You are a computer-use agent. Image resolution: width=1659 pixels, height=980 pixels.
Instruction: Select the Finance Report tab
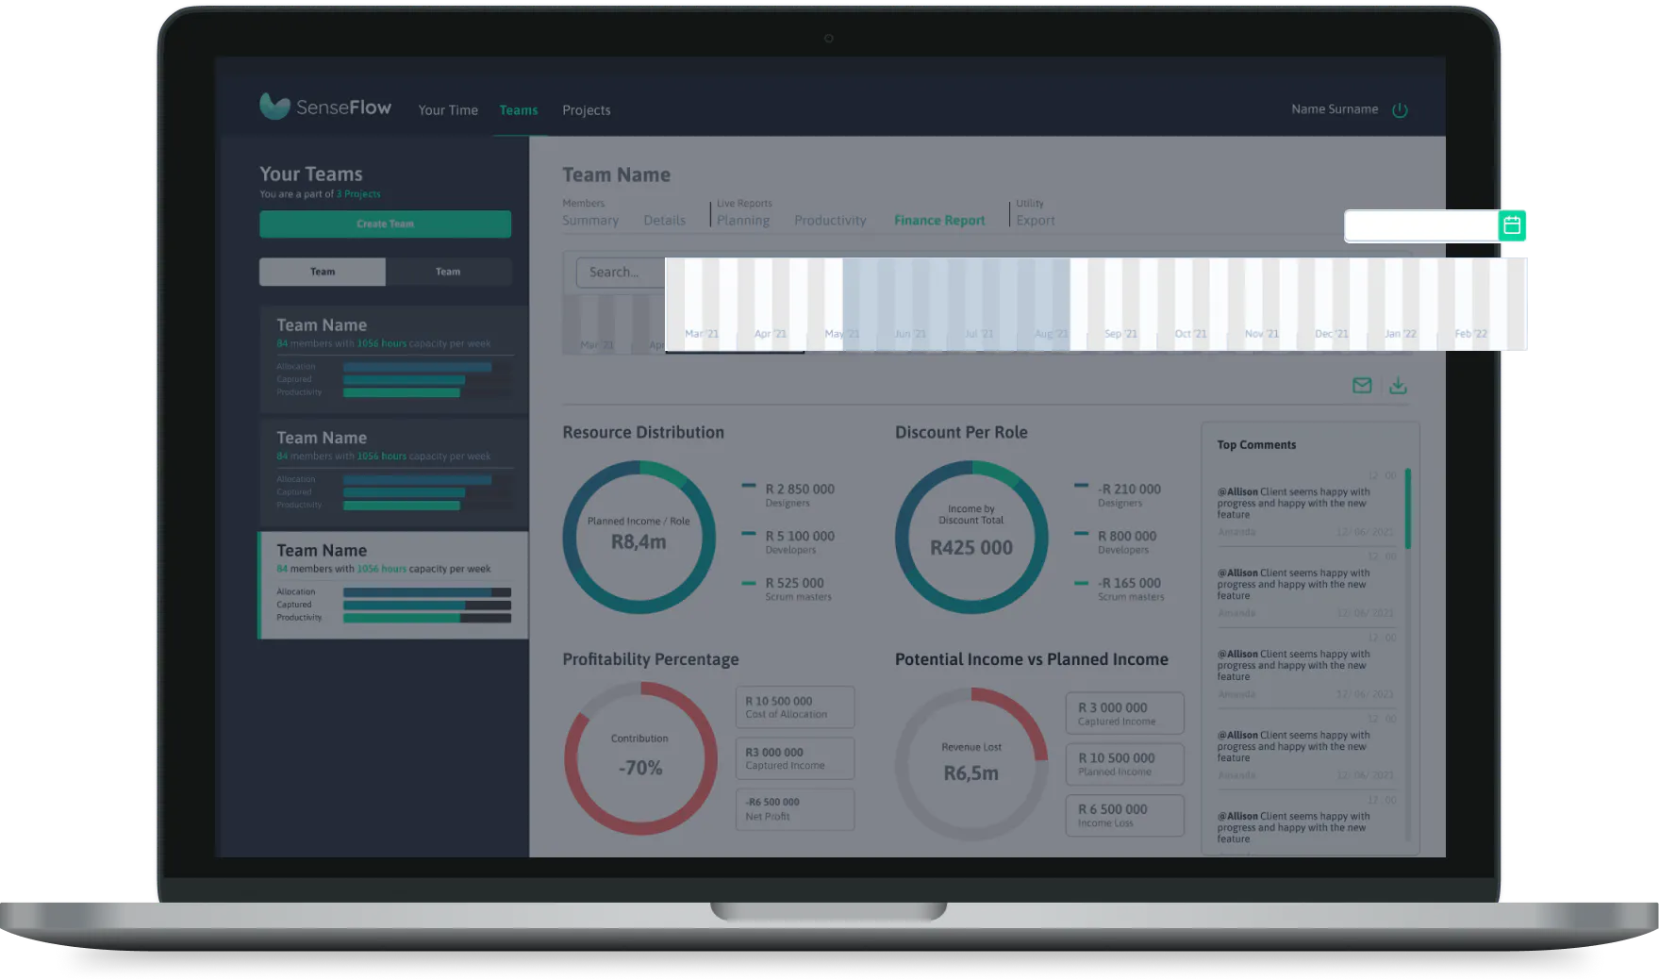point(939,221)
